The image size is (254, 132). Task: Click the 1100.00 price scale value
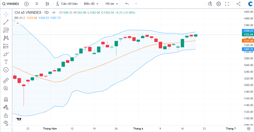click(248, 118)
